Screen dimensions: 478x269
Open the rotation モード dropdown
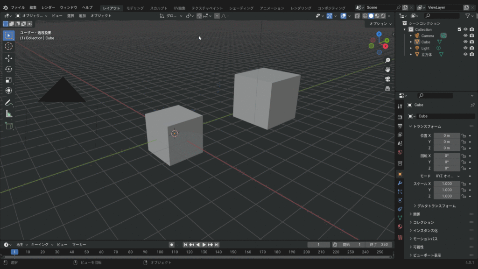pyautogui.click(x=447, y=176)
